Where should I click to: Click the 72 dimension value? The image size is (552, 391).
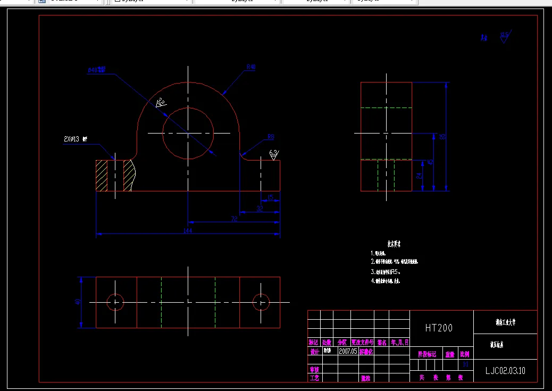click(x=234, y=219)
